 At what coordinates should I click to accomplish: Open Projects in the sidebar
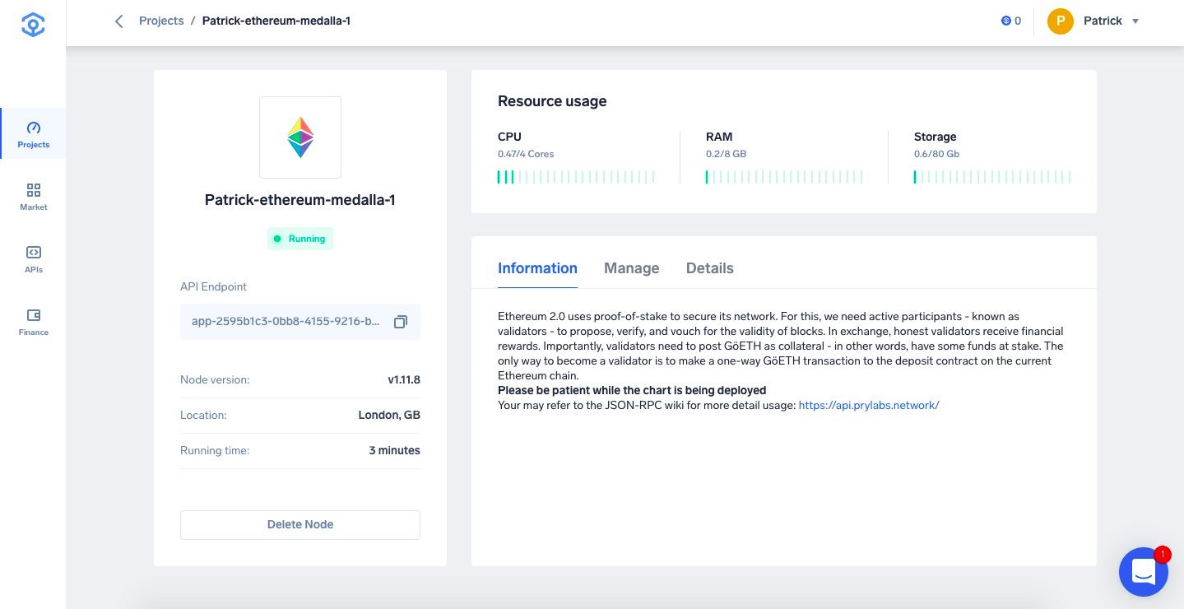click(x=33, y=134)
